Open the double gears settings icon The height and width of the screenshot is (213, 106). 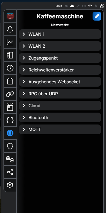coord(10,159)
